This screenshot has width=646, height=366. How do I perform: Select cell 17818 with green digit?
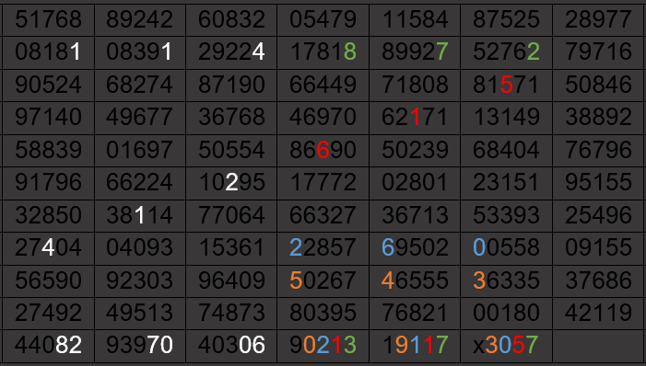coord(323,52)
